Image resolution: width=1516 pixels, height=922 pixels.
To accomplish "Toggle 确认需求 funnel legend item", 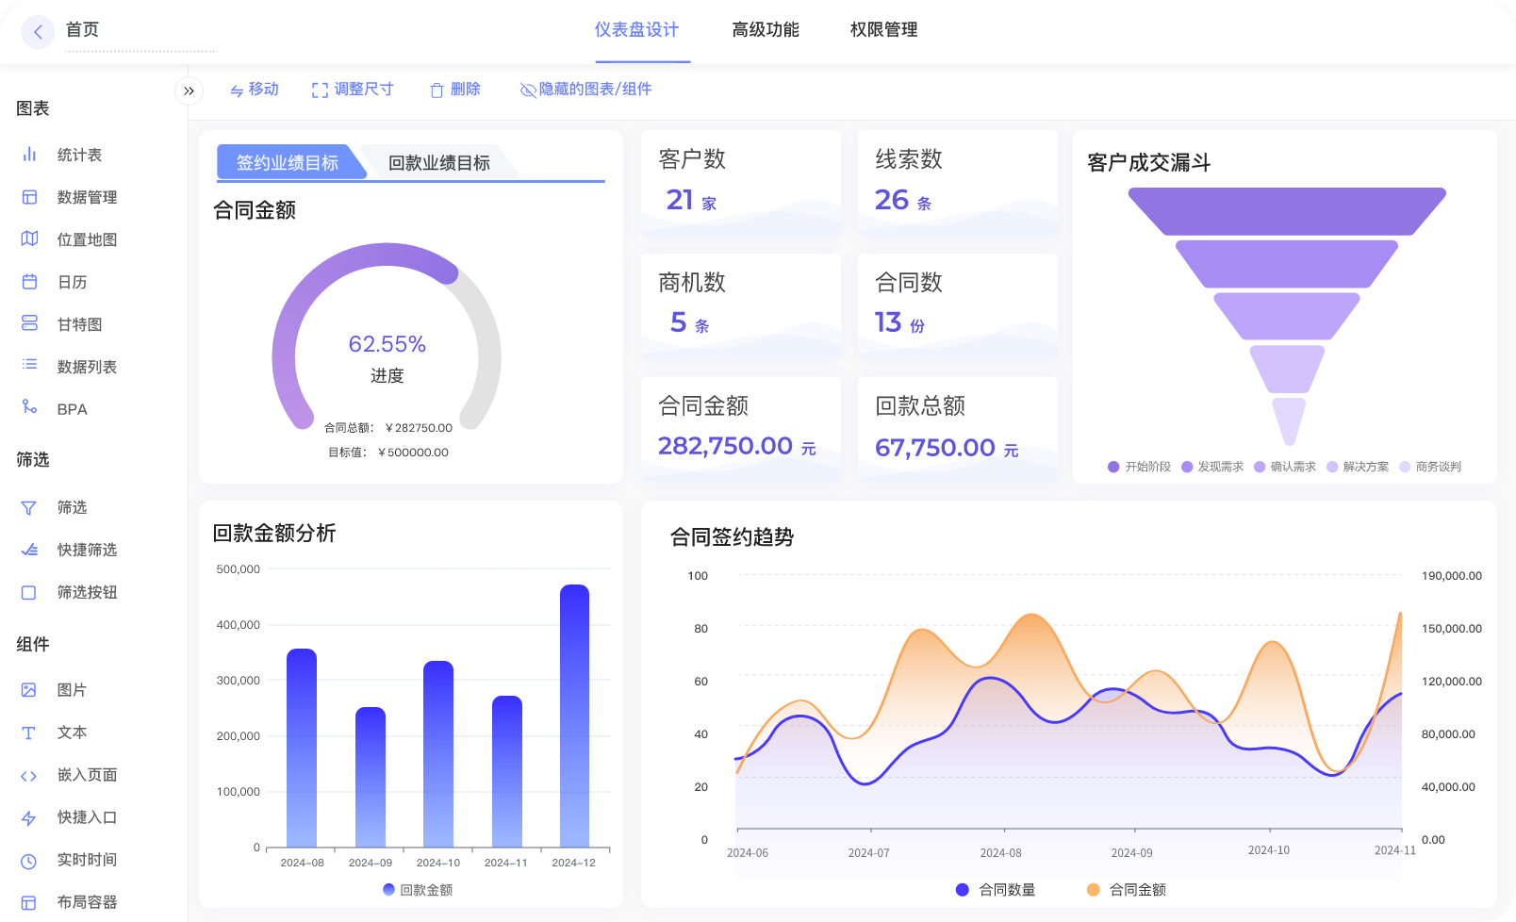I will [1285, 467].
